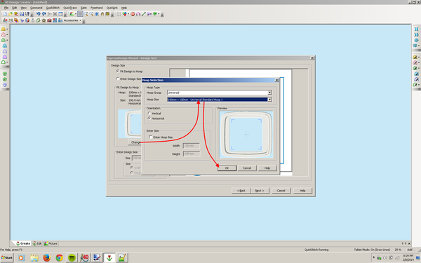The image size is (421, 263).
Task: Click the Cut scissors icon
Action: pyautogui.click(x=49, y=14)
